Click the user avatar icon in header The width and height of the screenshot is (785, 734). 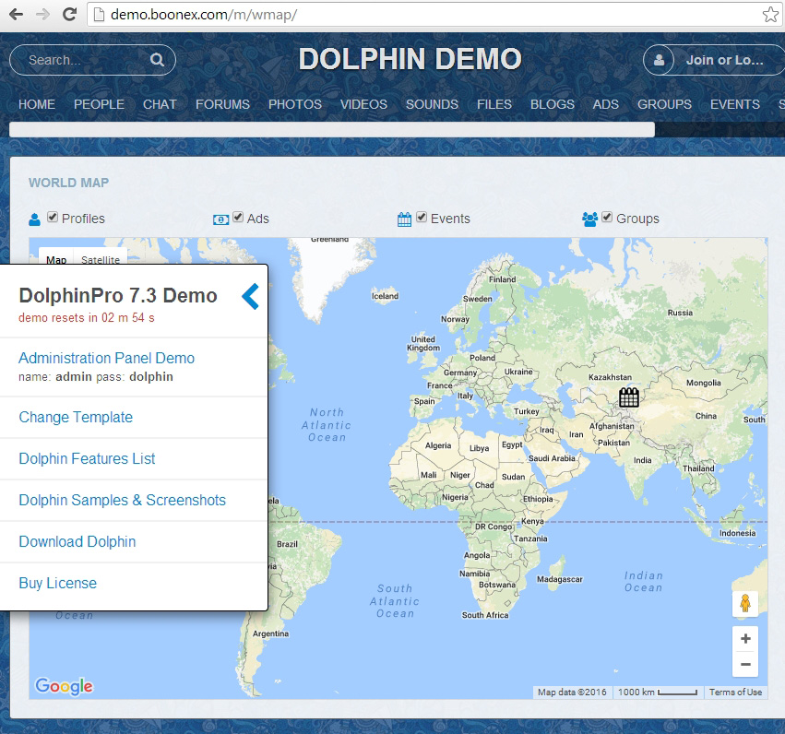tap(660, 61)
